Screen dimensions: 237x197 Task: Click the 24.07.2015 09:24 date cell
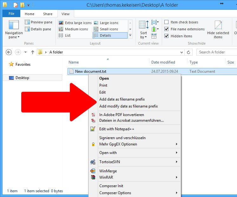pyautogui.click(x=165, y=71)
